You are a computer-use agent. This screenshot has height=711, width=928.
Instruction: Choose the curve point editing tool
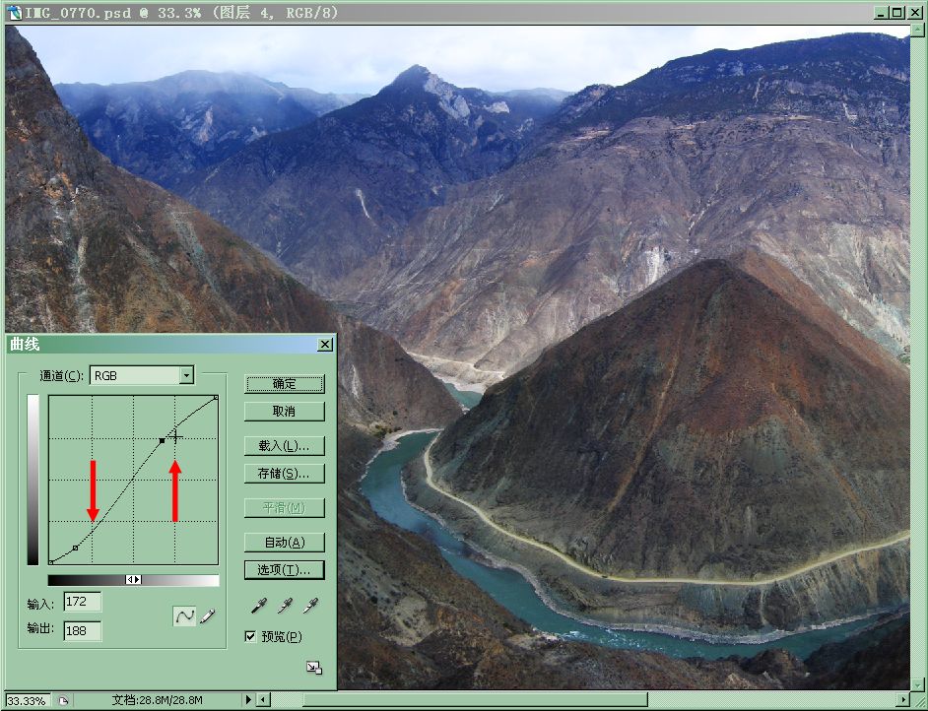click(184, 615)
